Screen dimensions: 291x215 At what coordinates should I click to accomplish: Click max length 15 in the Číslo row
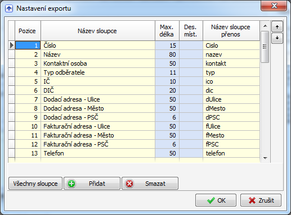(167, 45)
